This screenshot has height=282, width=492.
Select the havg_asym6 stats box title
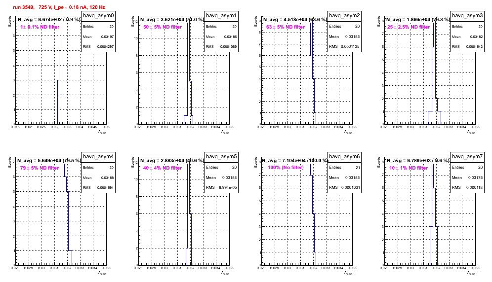pos(344,157)
